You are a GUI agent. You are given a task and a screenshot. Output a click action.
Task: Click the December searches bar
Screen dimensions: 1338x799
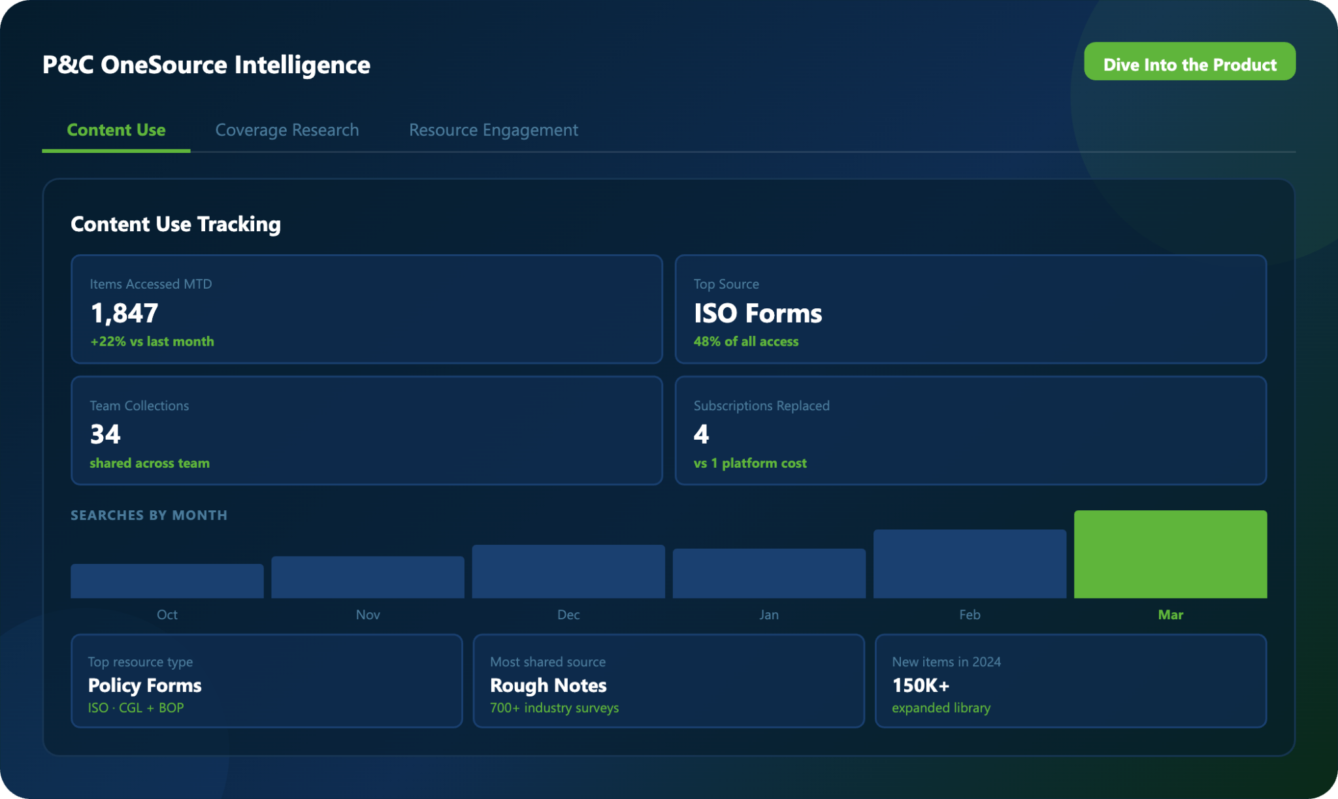pos(568,572)
